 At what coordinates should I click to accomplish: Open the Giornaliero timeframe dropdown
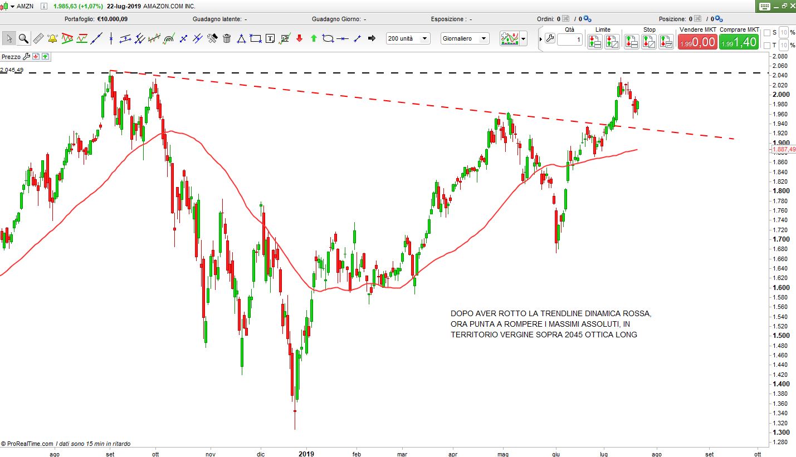coord(465,38)
